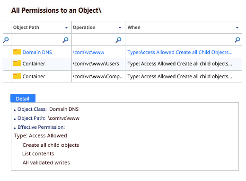Click All Permissions to an Object heading
Image resolution: width=246 pixels, height=181 pixels.
click(56, 10)
